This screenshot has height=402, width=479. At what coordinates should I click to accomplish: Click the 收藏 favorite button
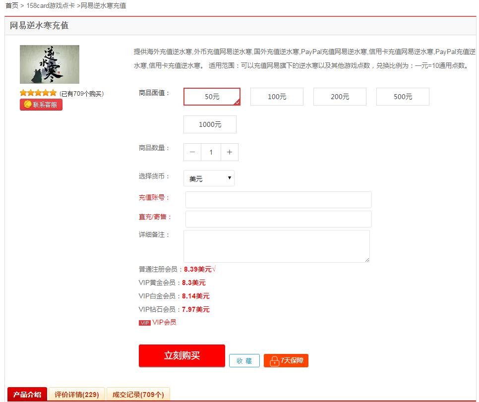click(244, 361)
